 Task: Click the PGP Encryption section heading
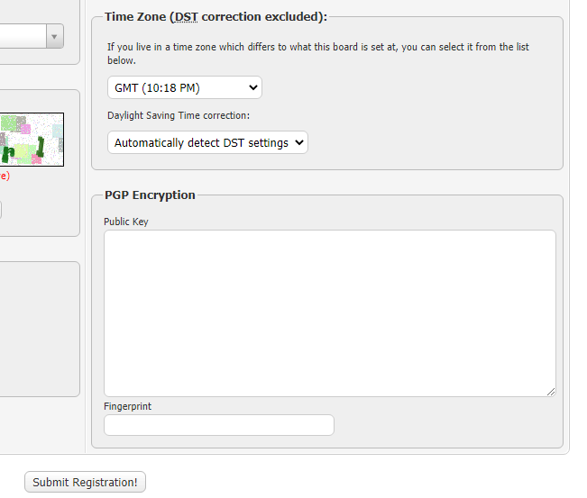pos(150,195)
